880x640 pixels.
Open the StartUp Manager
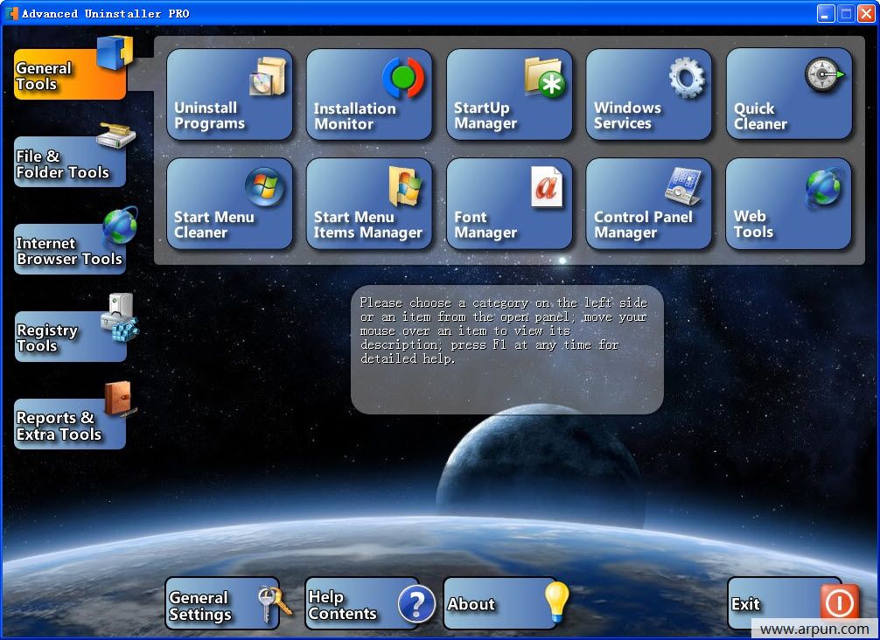[509, 94]
